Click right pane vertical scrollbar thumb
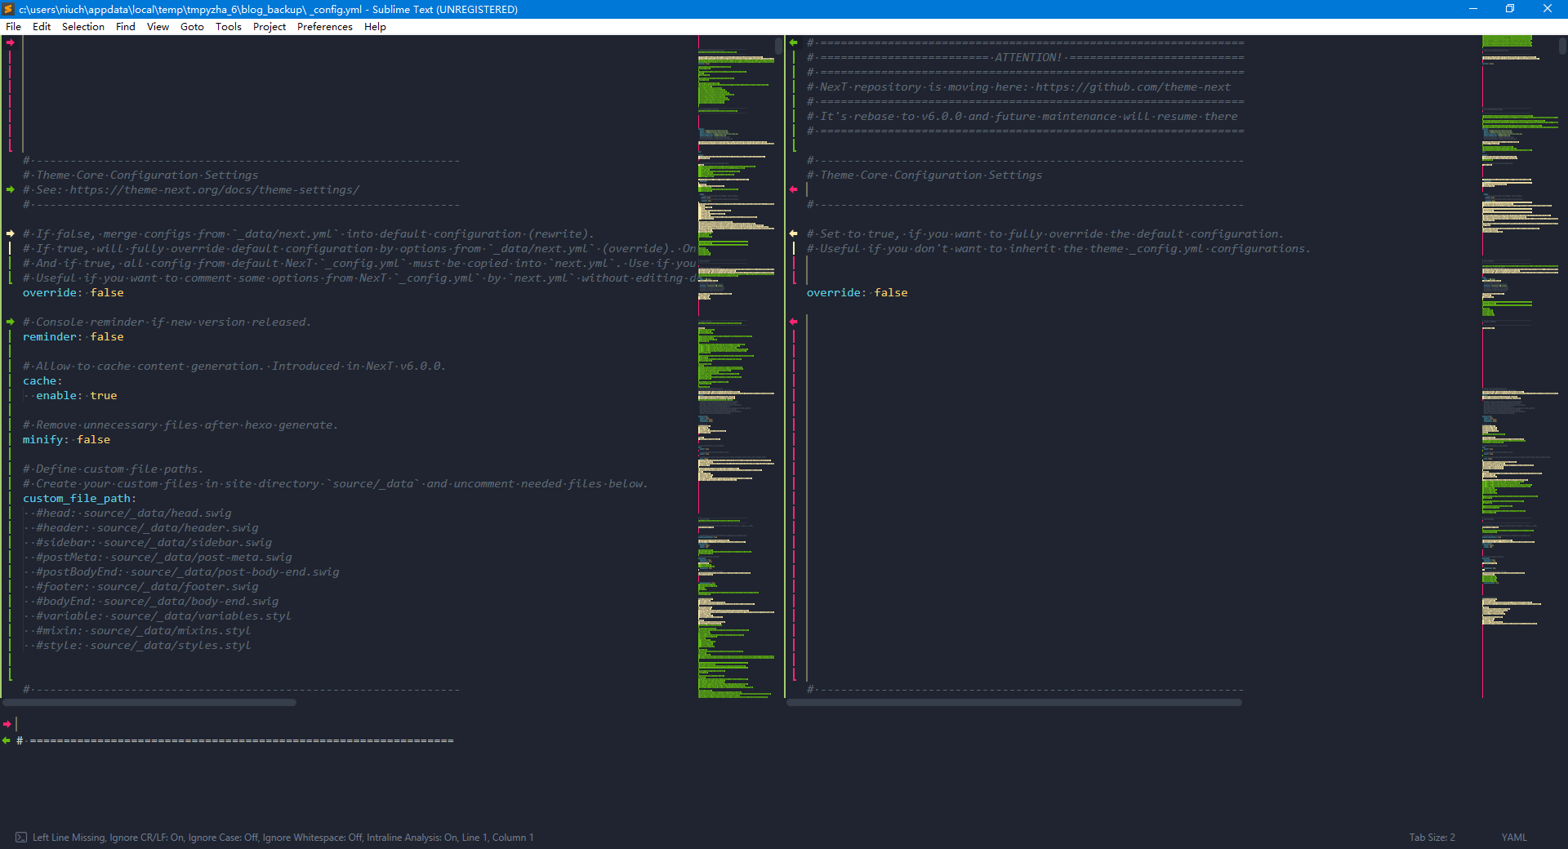Screen dimensions: 1568x849 click(1562, 46)
